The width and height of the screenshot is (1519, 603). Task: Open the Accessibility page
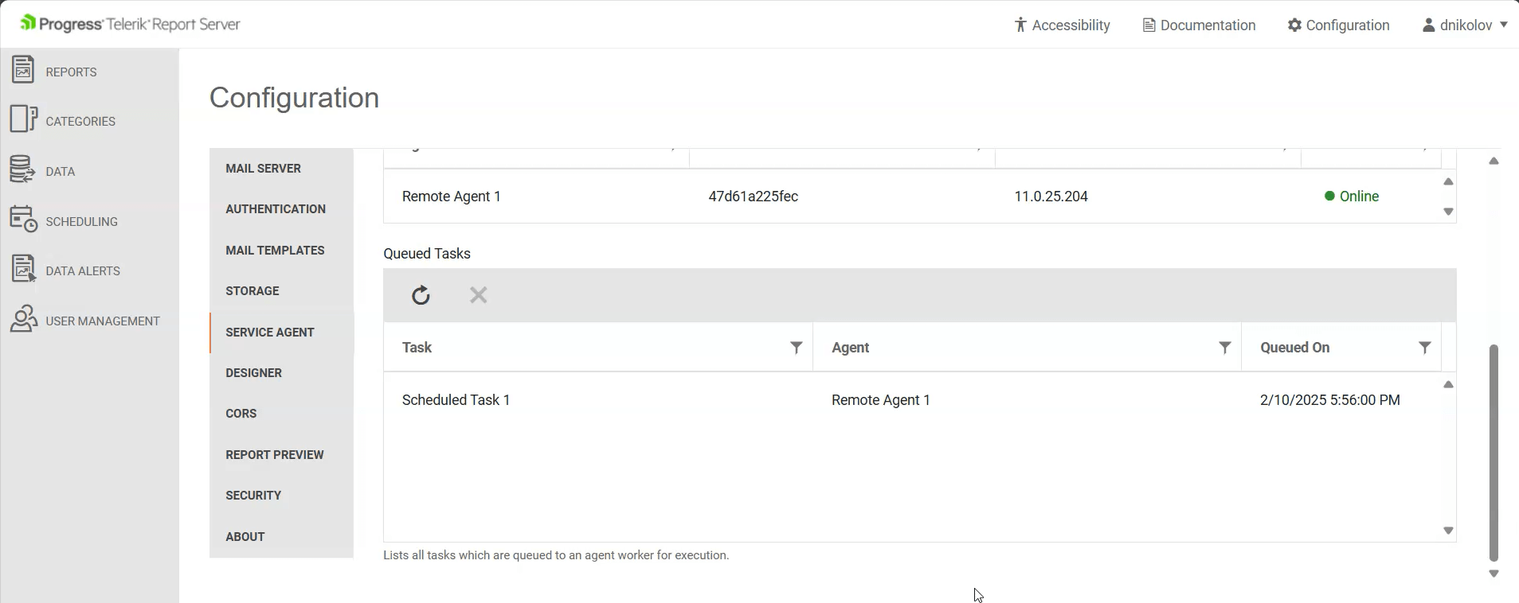pyautogui.click(x=1063, y=25)
